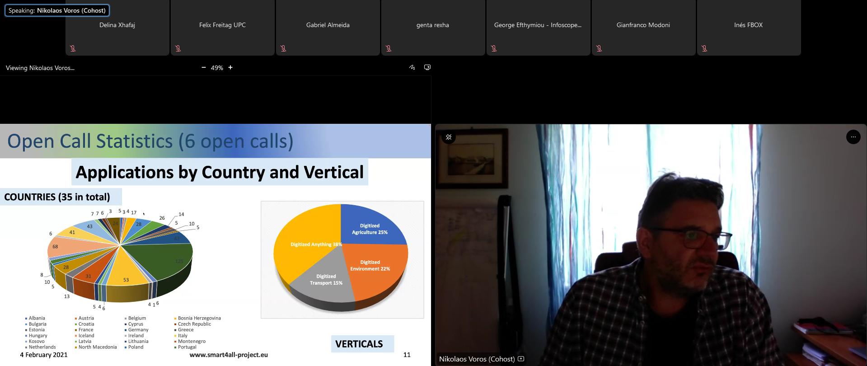Click Nikolaos Voros (Cohost) name label

click(477, 359)
